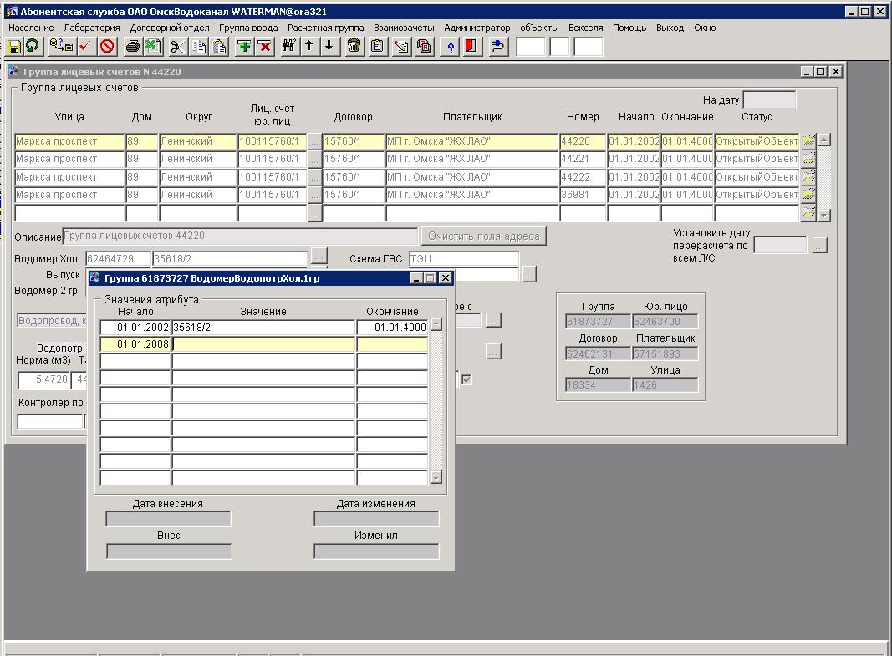
Task: Toggle the checkbox beside the attribute popup
Action: [466, 379]
